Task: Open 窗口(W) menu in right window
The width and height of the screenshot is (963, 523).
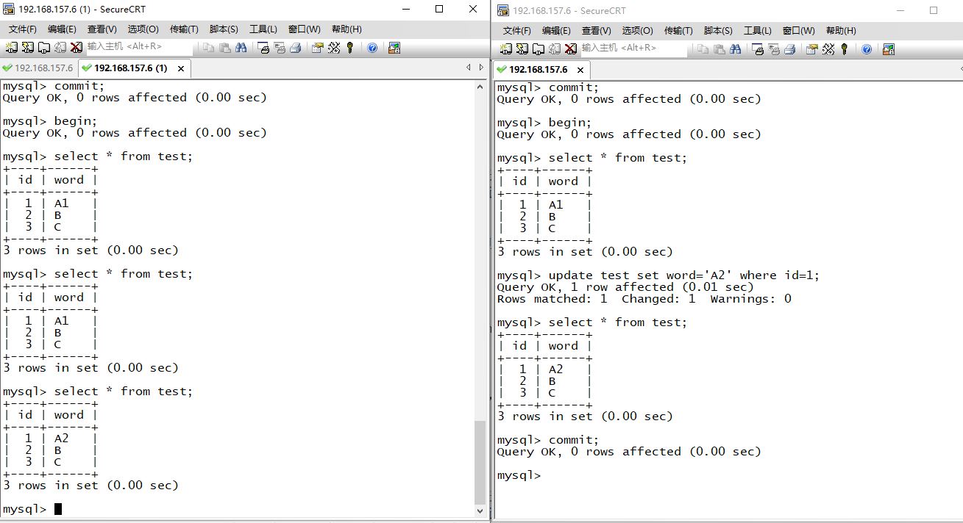Action: coord(798,31)
